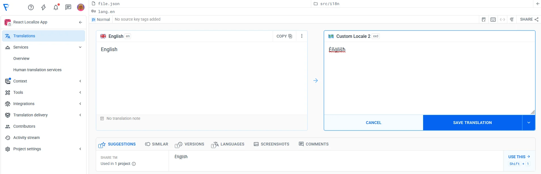541x174 pixels.
Task: Copy the English source text
Action: (x=284, y=36)
